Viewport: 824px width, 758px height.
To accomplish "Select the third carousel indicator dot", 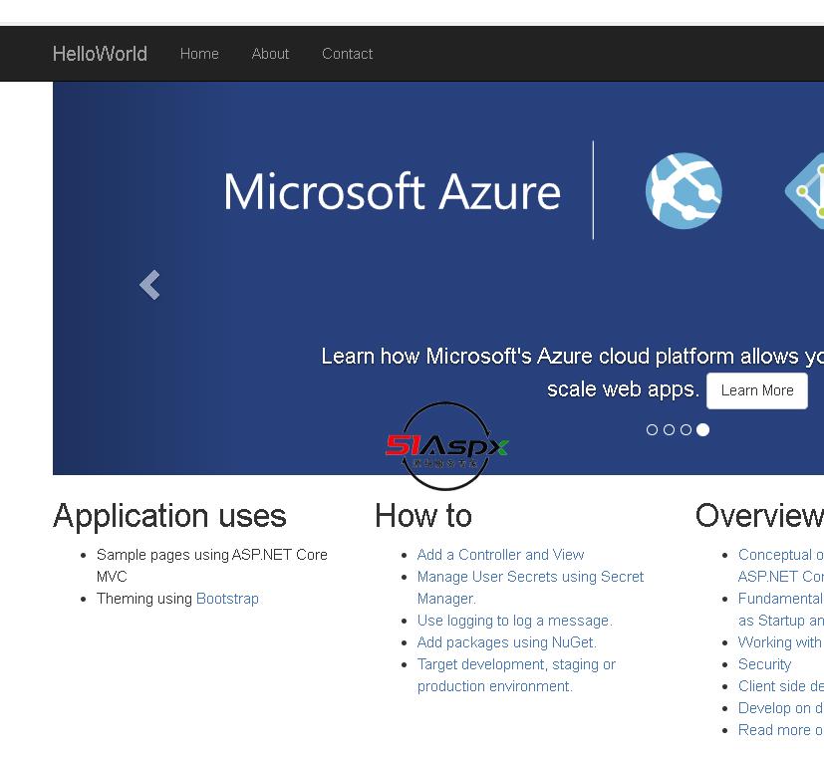I will pos(686,430).
